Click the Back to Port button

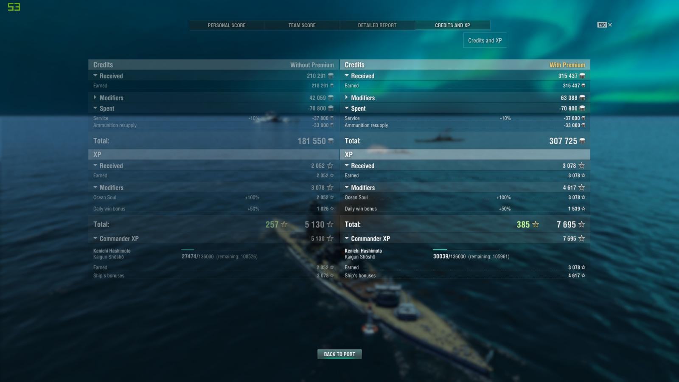(339, 354)
